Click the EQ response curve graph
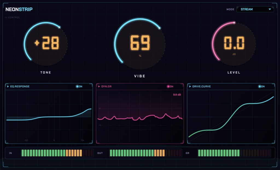Screen dimensions: 280x170 click(49, 117)
